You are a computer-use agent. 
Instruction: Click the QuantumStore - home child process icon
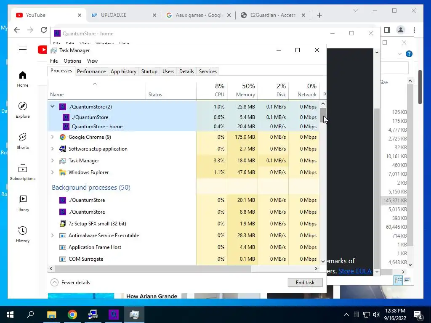point(66,127)
